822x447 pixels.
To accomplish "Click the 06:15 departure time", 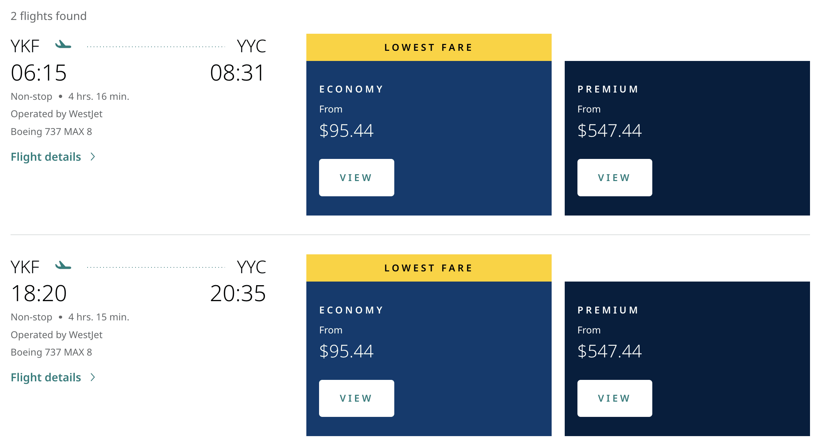I will 39,73.
